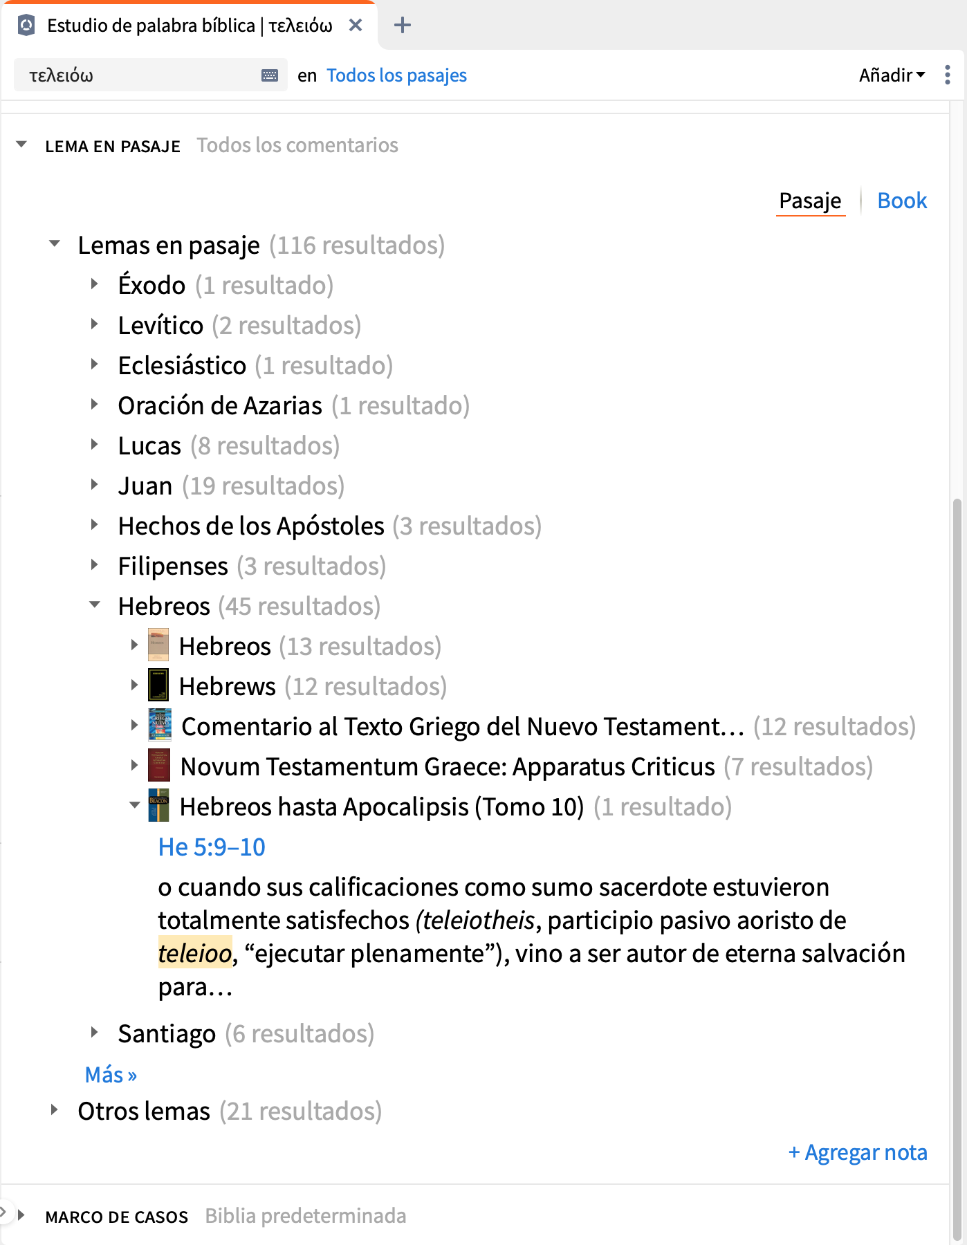This screenshot has height=1245, width=967.
Task: Click the Hebrews black book cover icon
Action: (158, 685)
